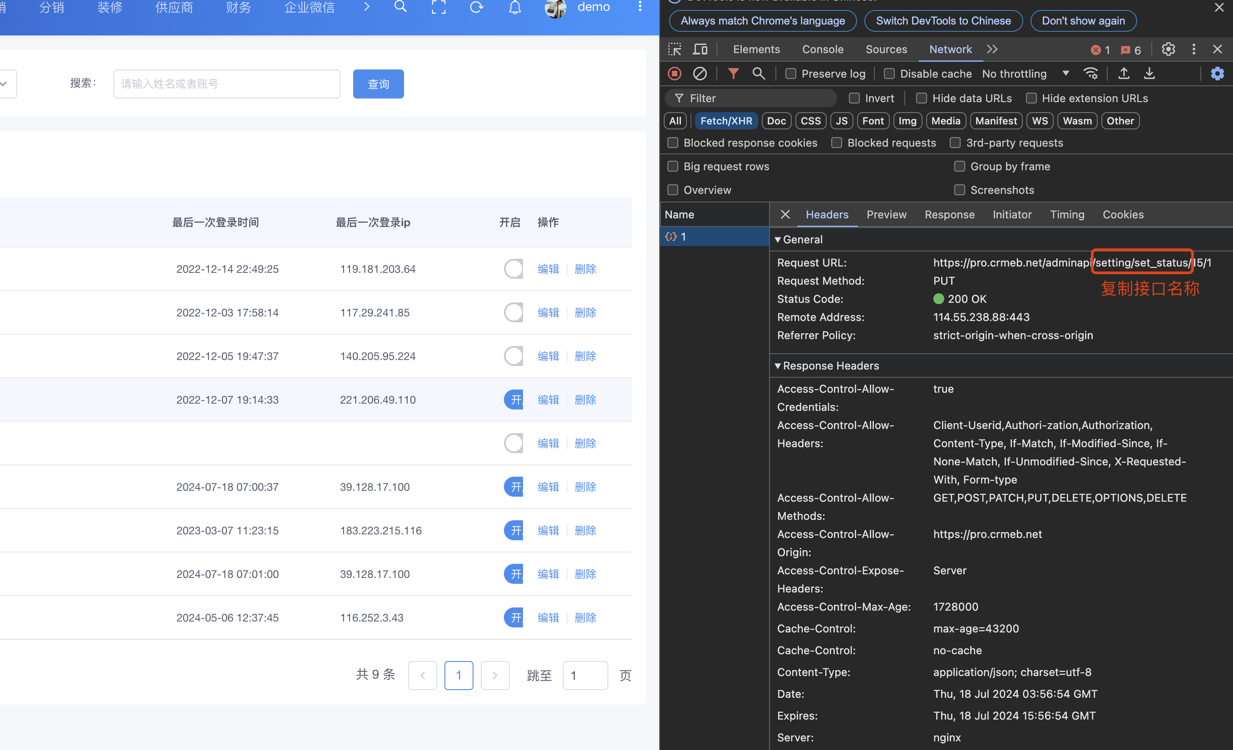Viewport: 1233px width, 750px height.
Task: Click the red error count badge
Action: 1100,50
